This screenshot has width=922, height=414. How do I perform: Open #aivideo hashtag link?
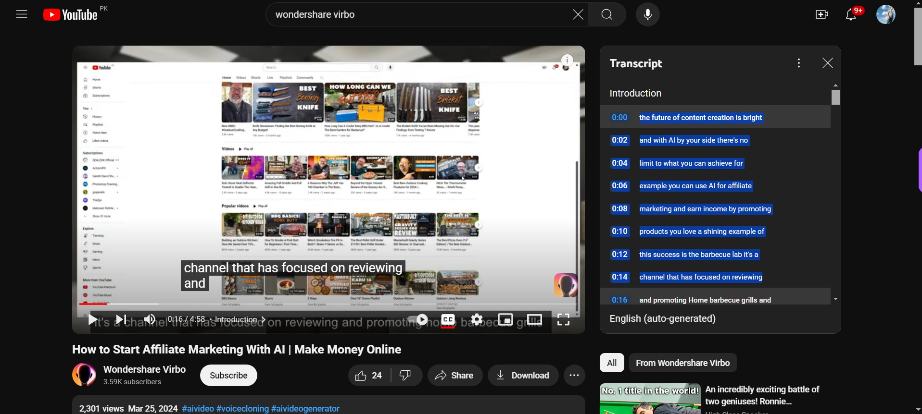[x=198, y=409]
